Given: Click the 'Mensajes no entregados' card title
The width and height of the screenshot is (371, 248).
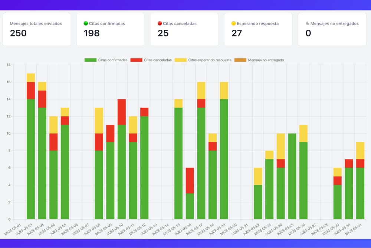Looking at the screenshot, I should [x=334, y=23].
